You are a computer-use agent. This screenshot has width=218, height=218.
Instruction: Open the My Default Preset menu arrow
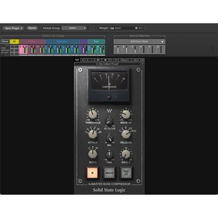(143, 64)
